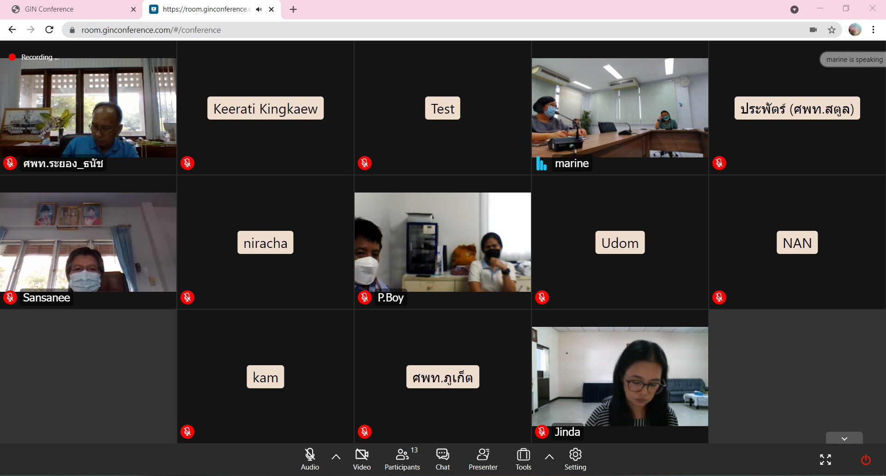Select marine's video tile
The height and width of the screenshot is (476, 886).
pos(620,108)
